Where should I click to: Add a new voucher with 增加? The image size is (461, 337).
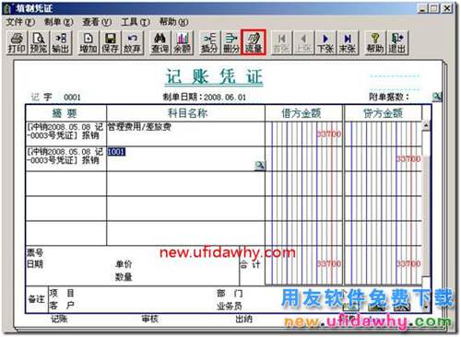click(89, 42)
